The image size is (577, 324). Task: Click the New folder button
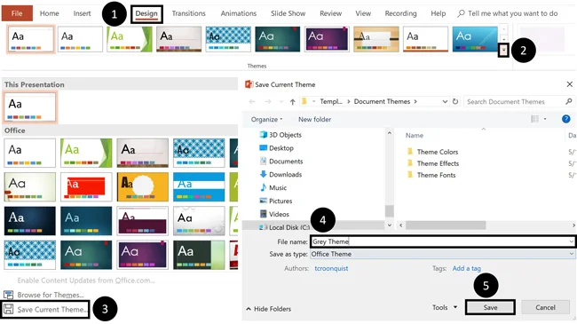(314, 119)
